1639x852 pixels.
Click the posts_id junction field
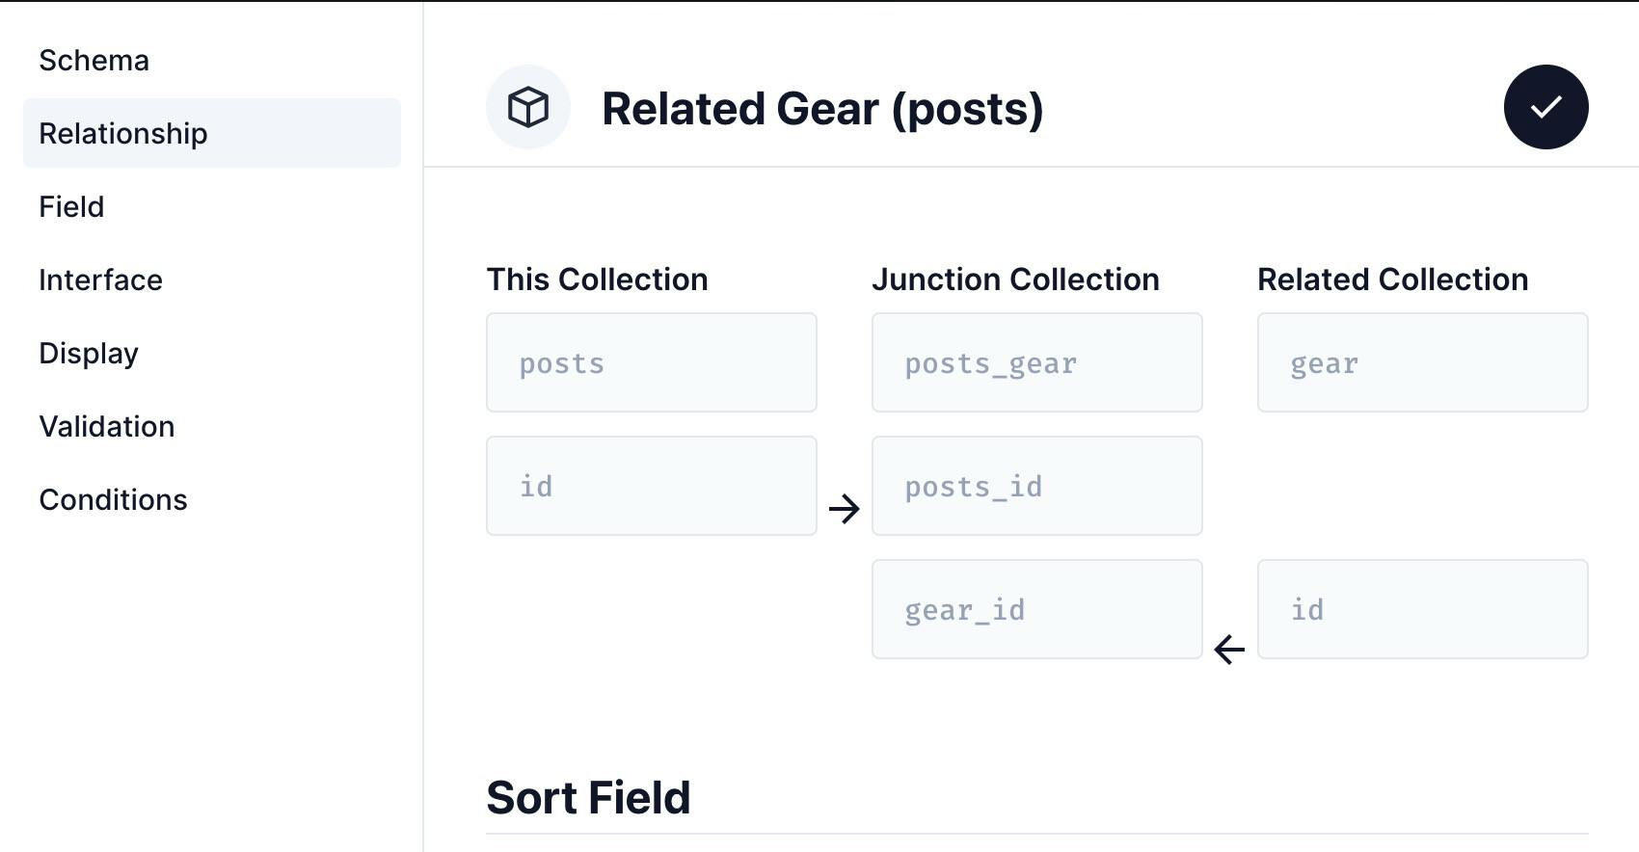tap(1036, 486)
